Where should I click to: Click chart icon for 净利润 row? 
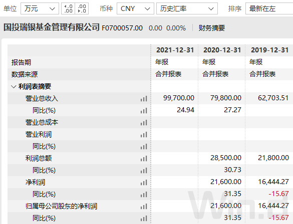pyautogui.click(x=144, y=182)
